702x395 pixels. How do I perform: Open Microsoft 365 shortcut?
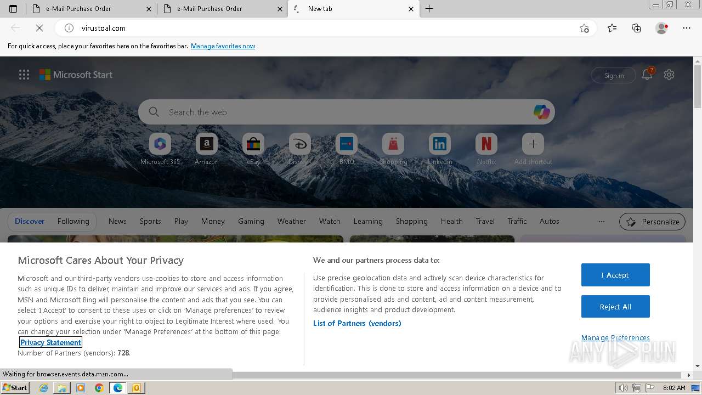point(160,149)
